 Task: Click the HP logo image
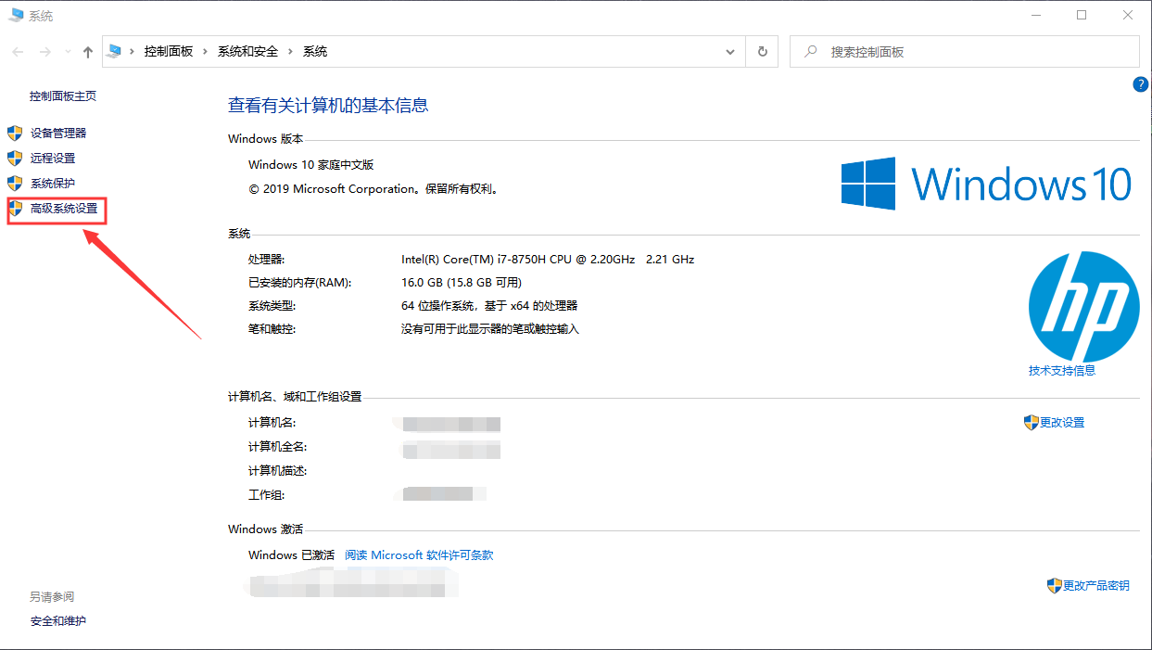(x=1084, y=307)
